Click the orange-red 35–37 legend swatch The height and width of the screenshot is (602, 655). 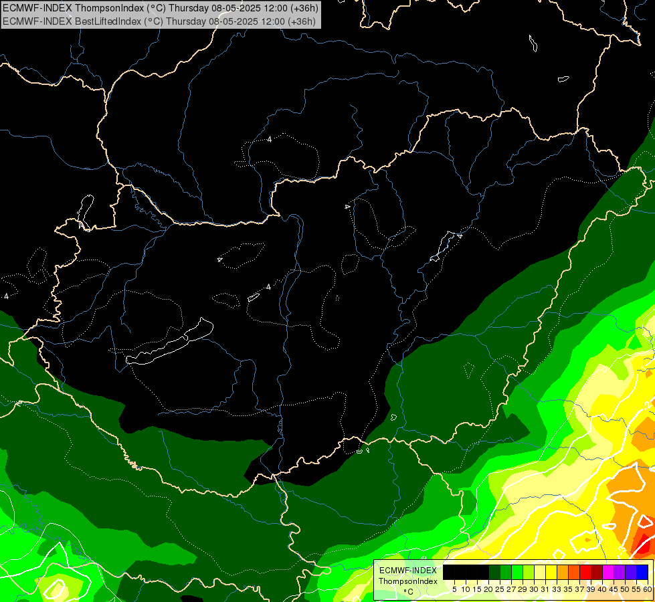tap(574, 572)
